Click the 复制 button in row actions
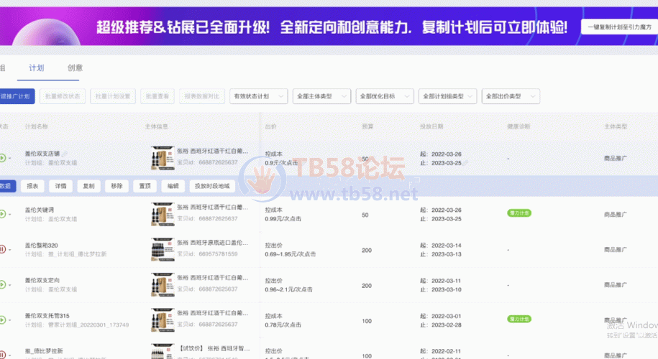 [88, 186]
